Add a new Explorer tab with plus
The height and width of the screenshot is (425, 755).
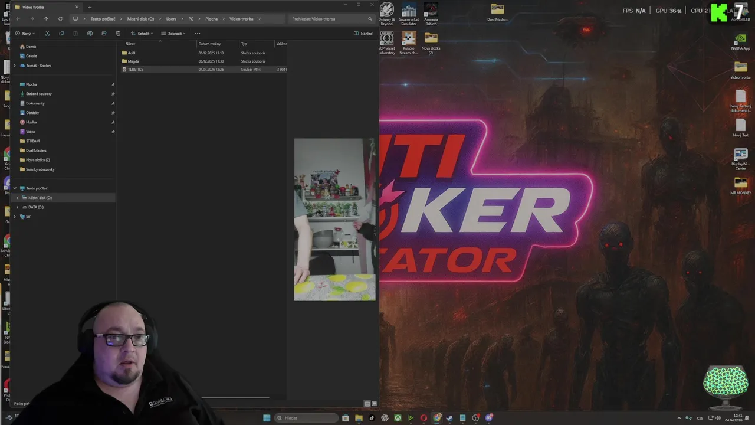(x=90, y=7)
